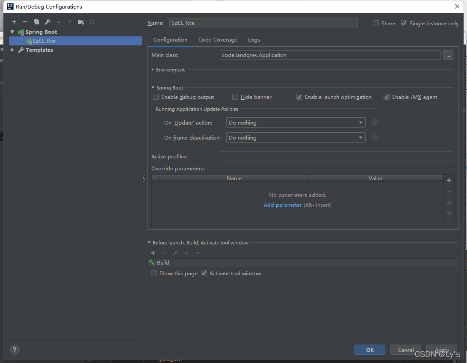Open On frame deactivation dropdown
Viewport: 467px width, 363px height.
click(296, 137)
